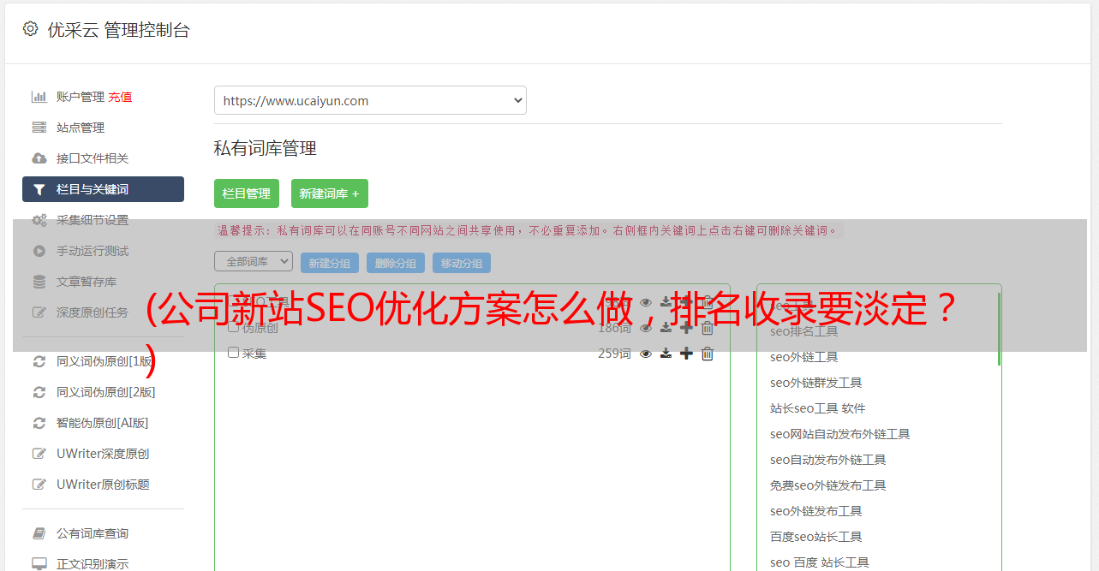Open 正文识别演示 via its monitor icon
Viewport: 1099px width, 571px height.
pos(39,564)
